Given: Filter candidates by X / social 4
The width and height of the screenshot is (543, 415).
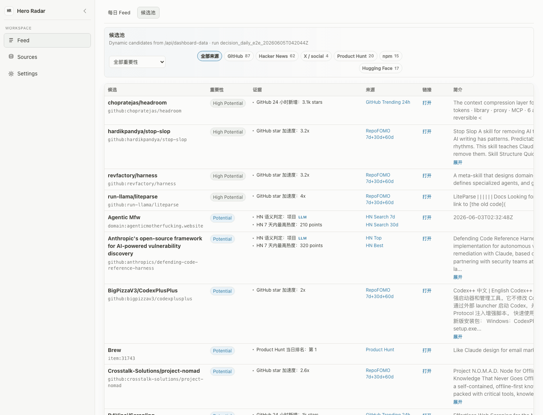Looking at the screenshot, I should point(316,56).
